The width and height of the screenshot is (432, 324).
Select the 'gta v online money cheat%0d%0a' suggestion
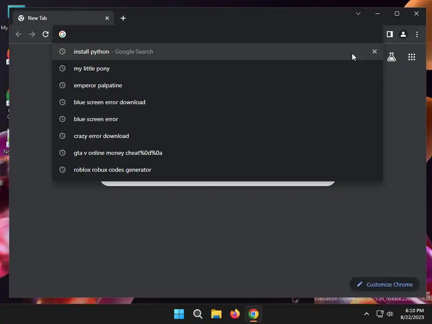click(x=217, y=153)
